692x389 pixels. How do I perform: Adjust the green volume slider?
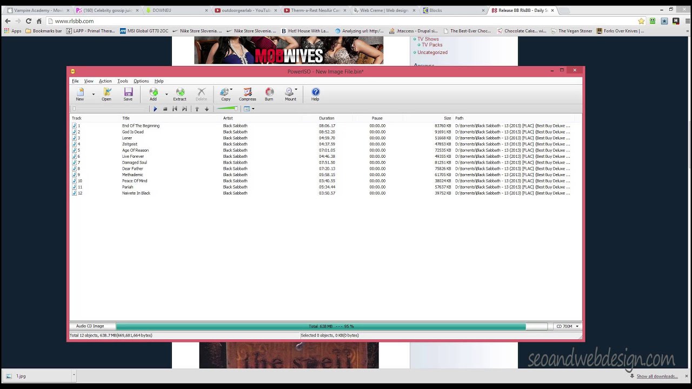[x=227, y=109]
